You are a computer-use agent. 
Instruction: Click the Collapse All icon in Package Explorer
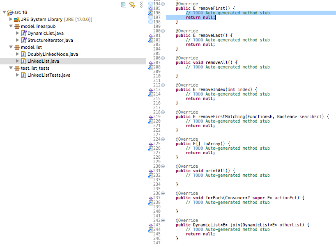[122, 5]
